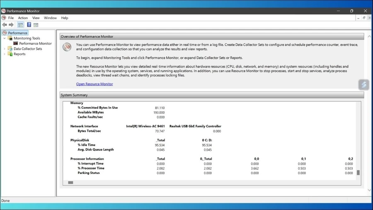Image resolution: width=373 pixels, height=210 pixels.
Task: Toggle the Show/Hide Action Pane icon
Action: (x=36, y=25)
